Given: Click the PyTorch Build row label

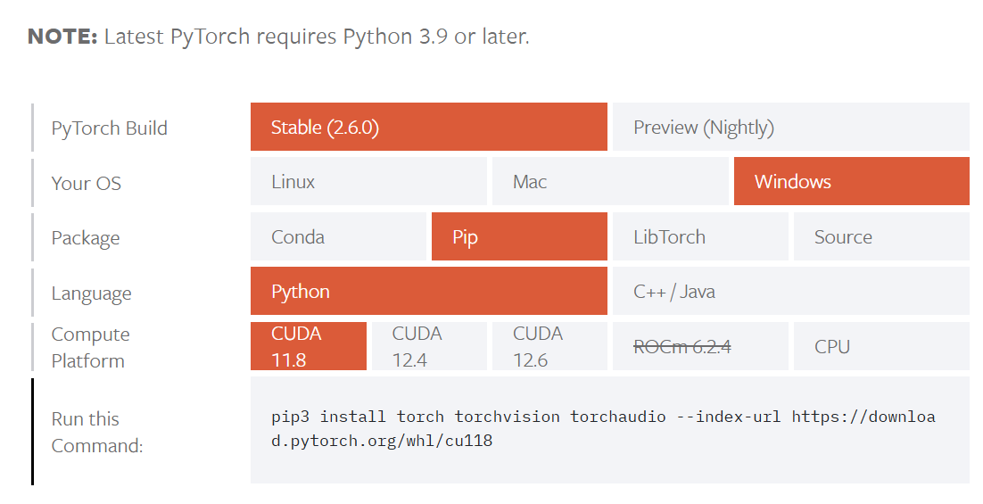Looking at the screenshot, I should pos(109,128).
